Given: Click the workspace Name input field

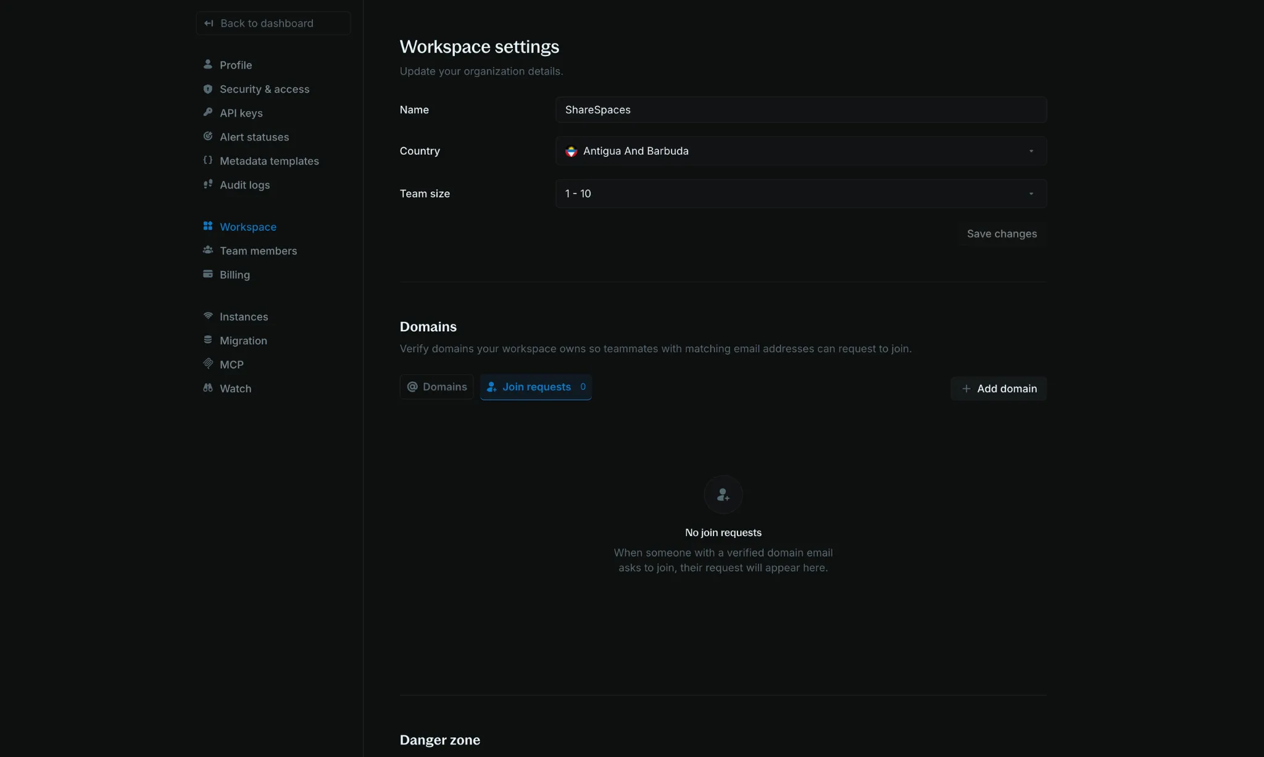Looking at the screenshot, I should 801,110.
